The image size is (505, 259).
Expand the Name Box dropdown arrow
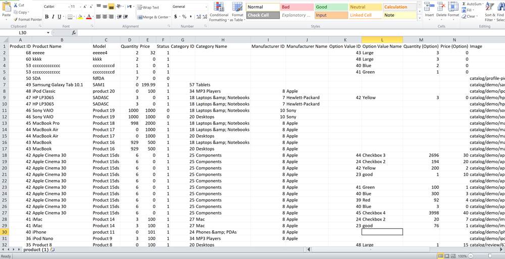coord(48,33)
